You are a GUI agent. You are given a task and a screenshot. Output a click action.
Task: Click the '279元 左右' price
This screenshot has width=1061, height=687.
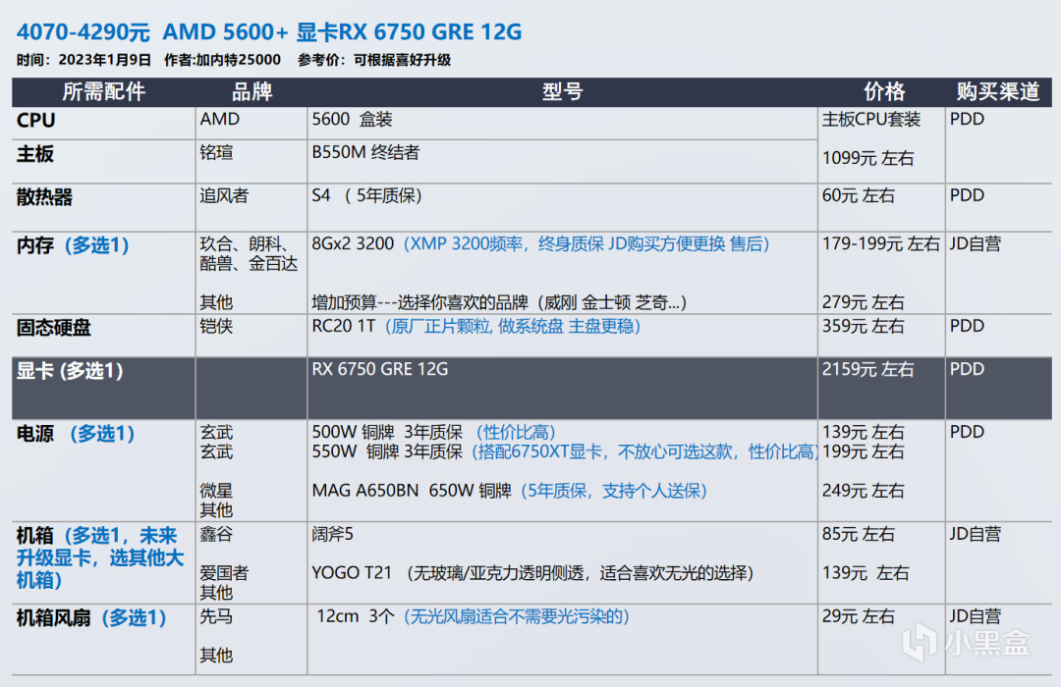pos(863,301)
